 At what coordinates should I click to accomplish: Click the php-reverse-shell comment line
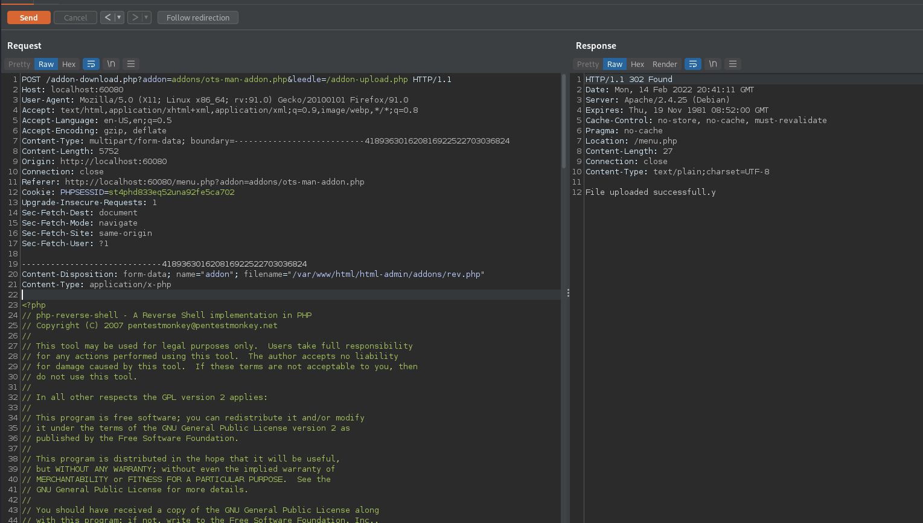point(167,315)
